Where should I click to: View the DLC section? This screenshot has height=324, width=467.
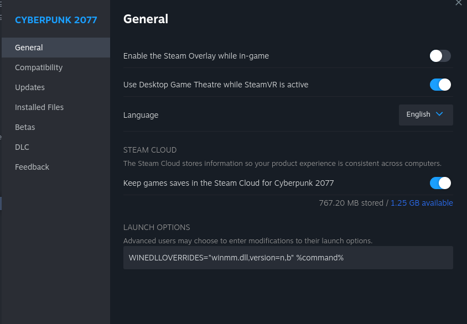[22, 147]
